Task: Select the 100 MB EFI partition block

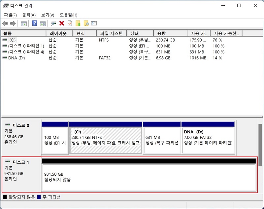Action: (x=55, y=137)
